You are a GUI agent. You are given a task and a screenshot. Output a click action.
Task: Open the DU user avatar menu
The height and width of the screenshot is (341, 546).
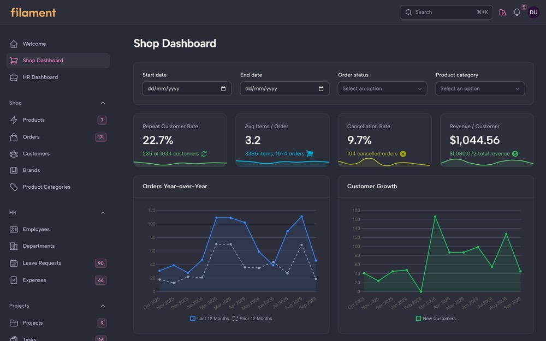pos(533,12)
